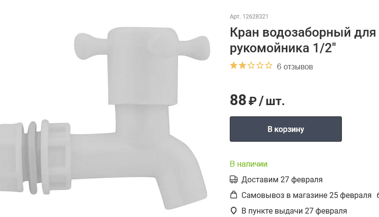Screen dimensions: 379x217
Task: Click the store pickup bag icon
Action: coord(234,195)
